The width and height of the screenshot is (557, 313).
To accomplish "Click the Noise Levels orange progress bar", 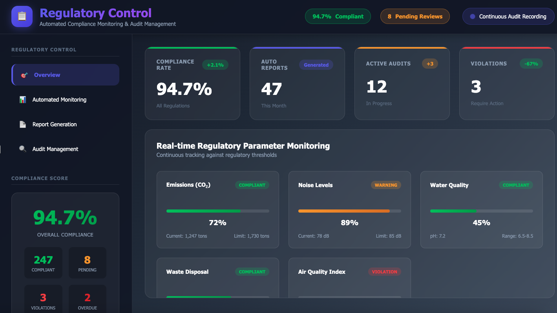I will [x=349, y=211].
